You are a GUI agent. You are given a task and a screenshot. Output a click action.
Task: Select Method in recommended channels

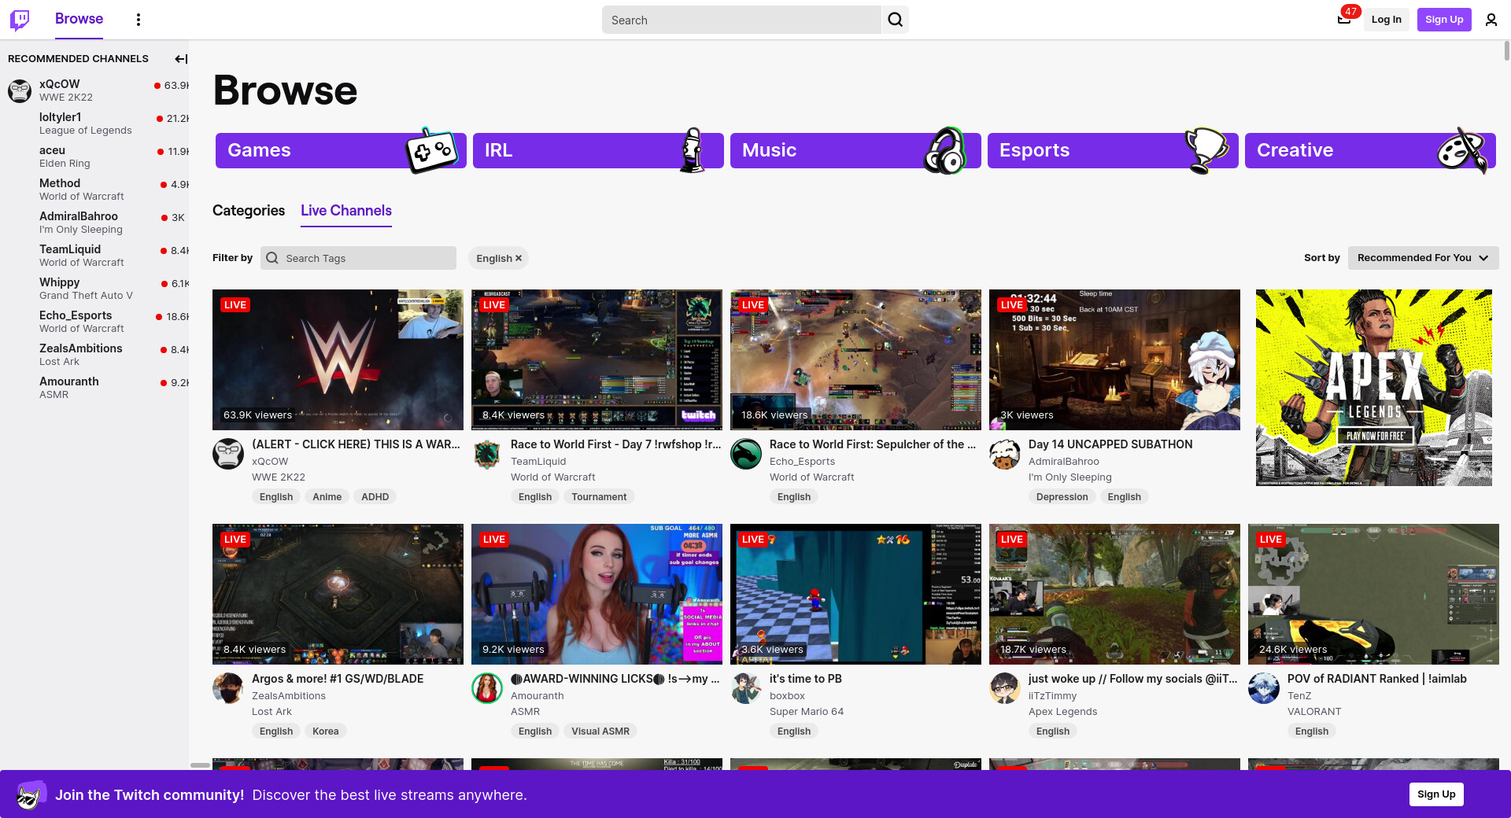pos(94,190)
